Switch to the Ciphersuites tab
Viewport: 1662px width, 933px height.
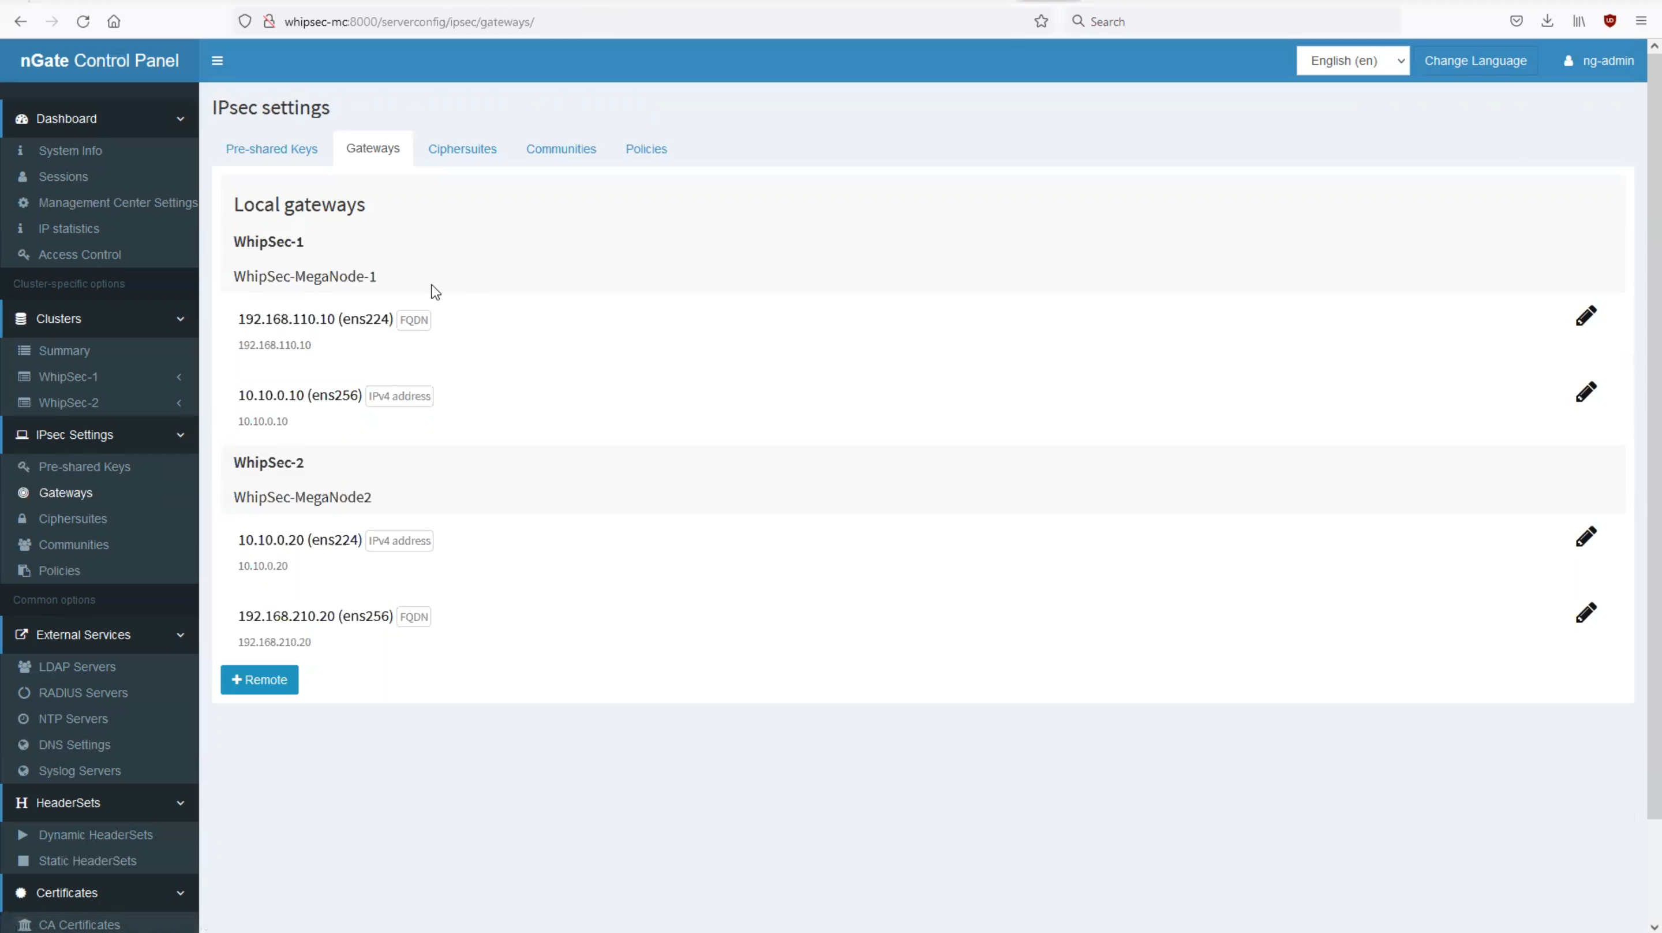(x=462, y=149)
